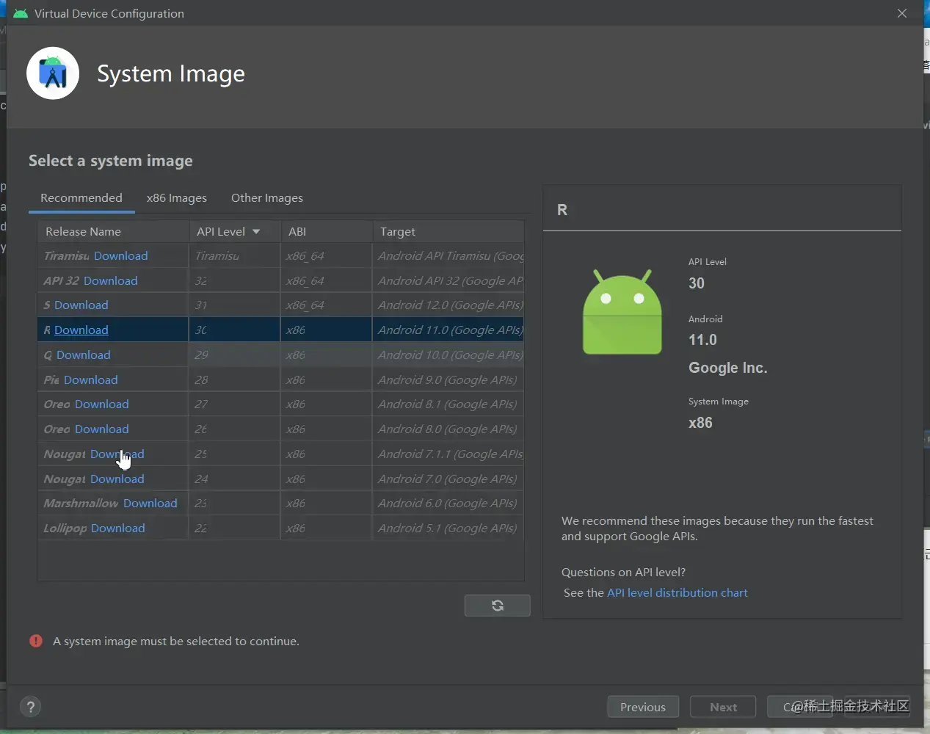Download the Nougat API 25 image

coord(117,454)
